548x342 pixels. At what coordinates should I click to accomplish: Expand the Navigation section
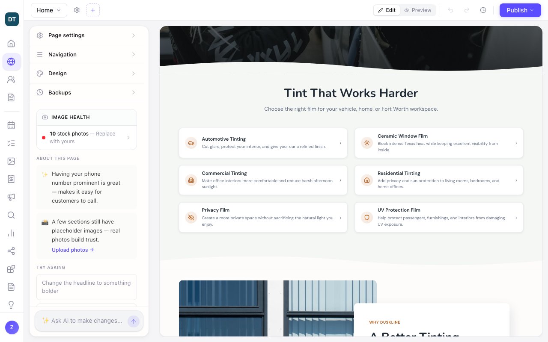pyautogui.click(x=86, y=55)
